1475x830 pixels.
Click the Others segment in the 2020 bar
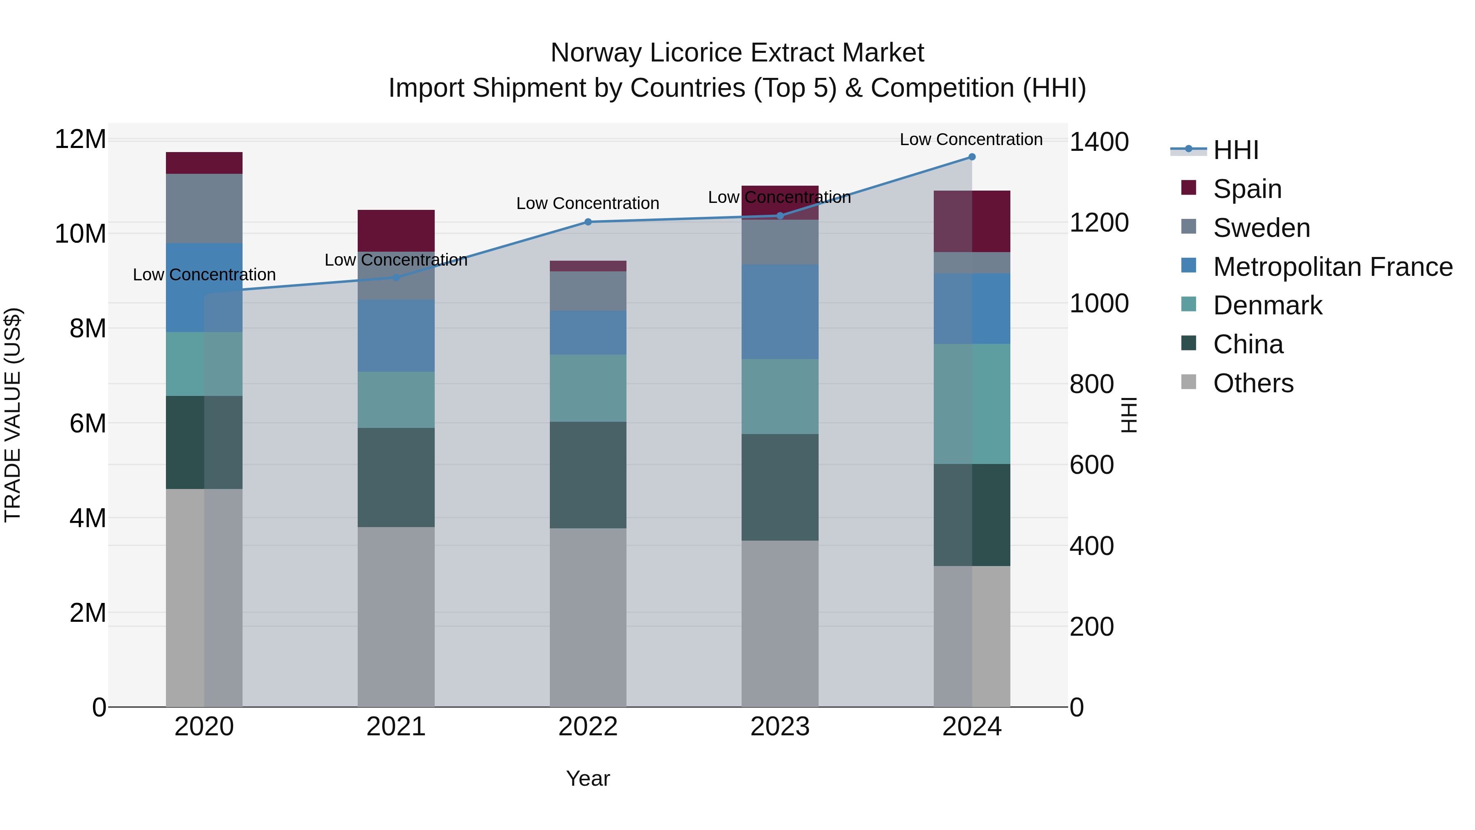tap(204, 598)
